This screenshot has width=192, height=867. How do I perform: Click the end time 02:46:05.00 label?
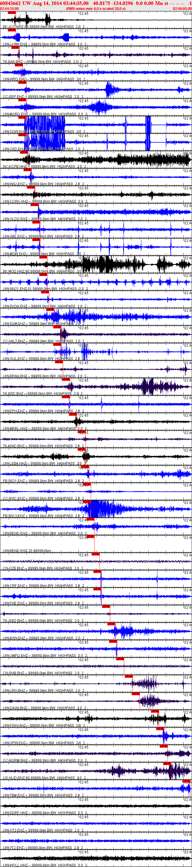(x=182, y=8)
